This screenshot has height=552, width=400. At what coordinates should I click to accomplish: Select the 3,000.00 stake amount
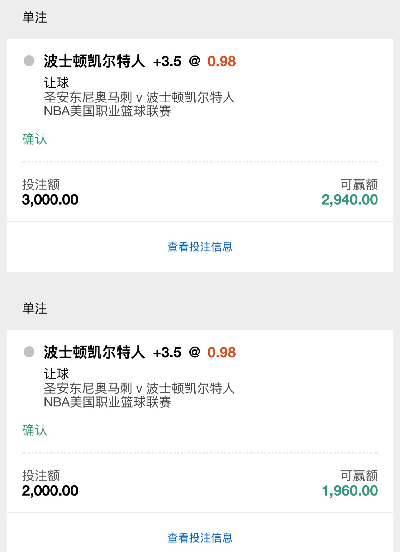pyautogui.click(x=50, y=200)
